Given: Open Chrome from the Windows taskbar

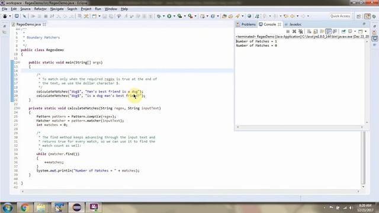Looking at the screenshot, I should (24, 207).
